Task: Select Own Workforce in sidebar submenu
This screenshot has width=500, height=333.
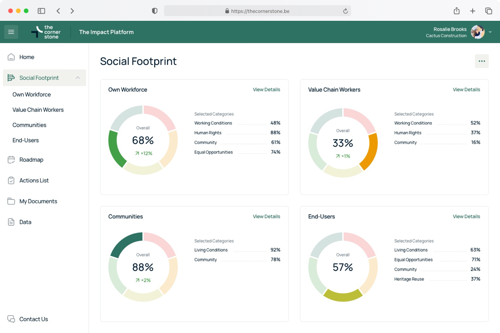Action: tap(31, 94)
